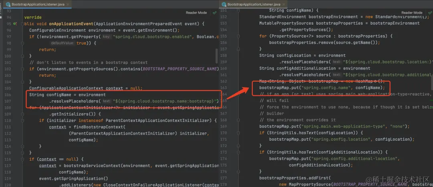Click the "spring.config.location" string literal
The height and width of the screenshot is (187, 433).
coord(341,139)
